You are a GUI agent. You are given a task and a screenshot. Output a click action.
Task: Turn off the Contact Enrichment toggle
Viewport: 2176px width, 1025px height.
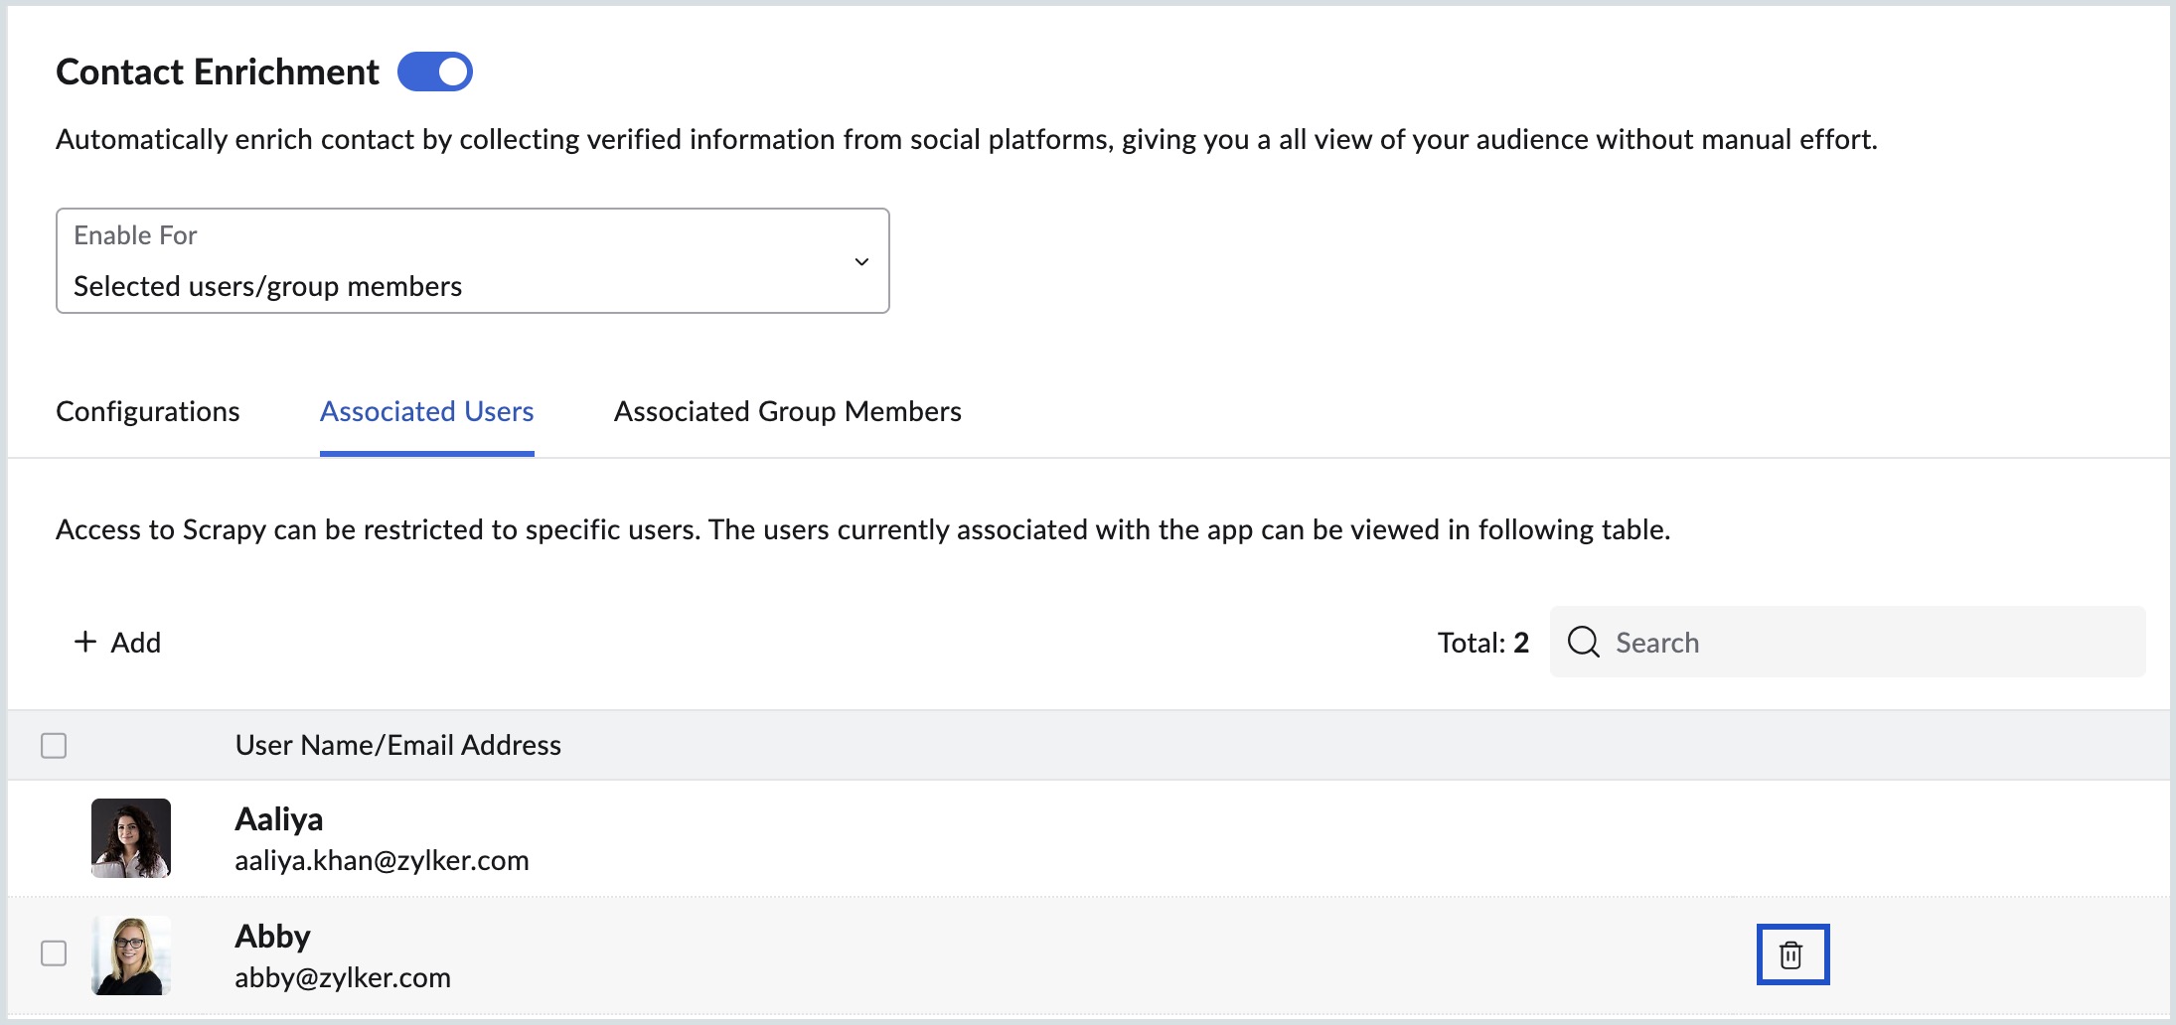coord(435,72)
